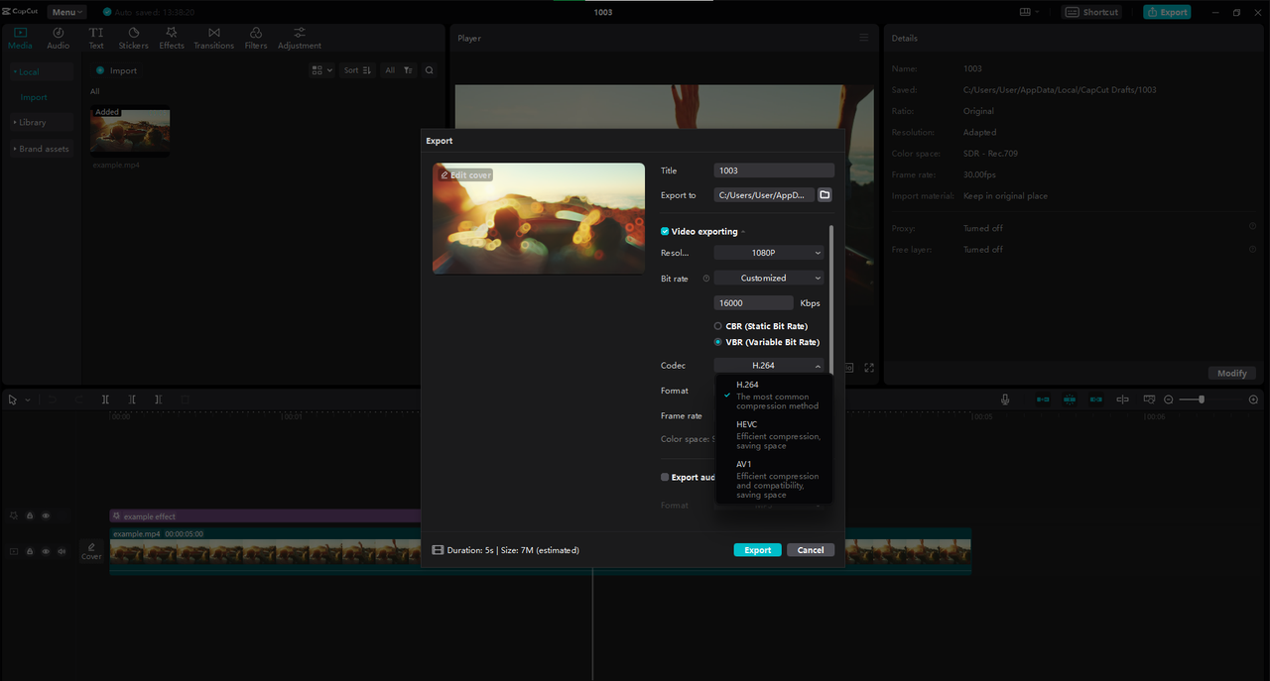The width and height of the screenshot is (1270, 681).
Task: Click the Split icon in timeline toolbar
Action: (105, 399)
